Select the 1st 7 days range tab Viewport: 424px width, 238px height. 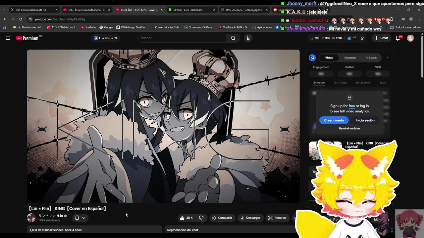tap(340, 83)
